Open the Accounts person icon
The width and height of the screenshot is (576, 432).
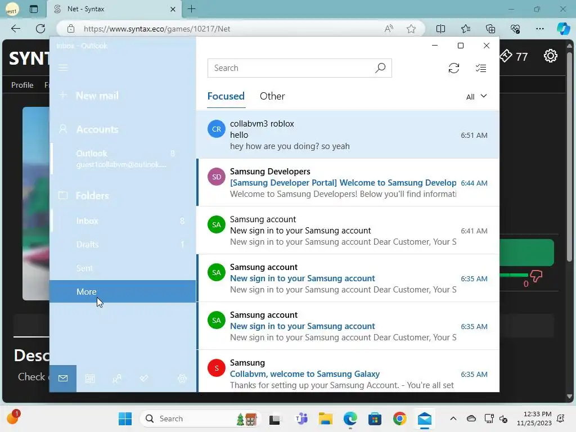click(x=63, y=129)
